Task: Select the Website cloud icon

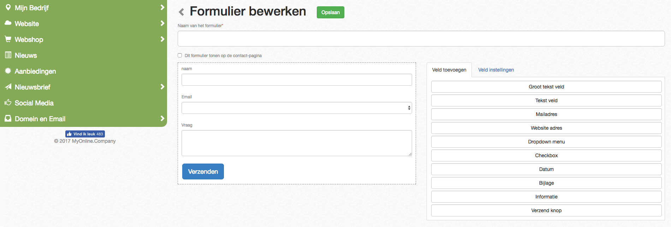Action: [8, 23]
